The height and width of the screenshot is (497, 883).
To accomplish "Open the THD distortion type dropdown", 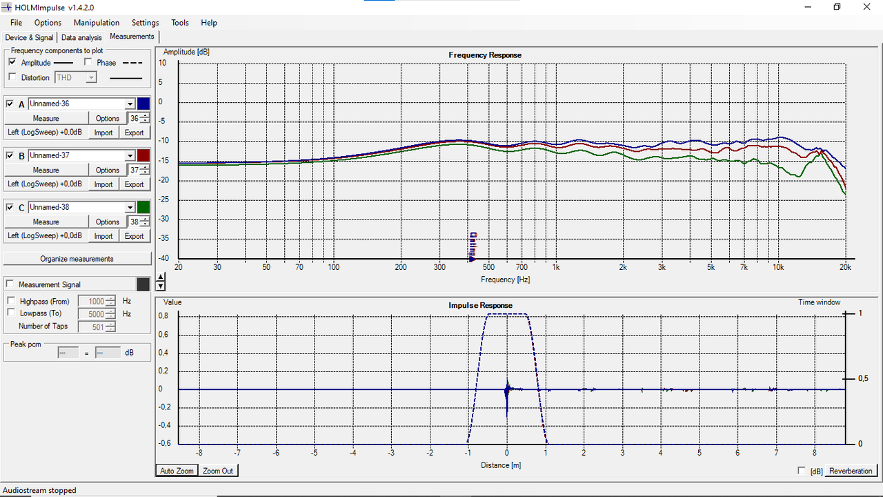I will (x=90, y=77).
